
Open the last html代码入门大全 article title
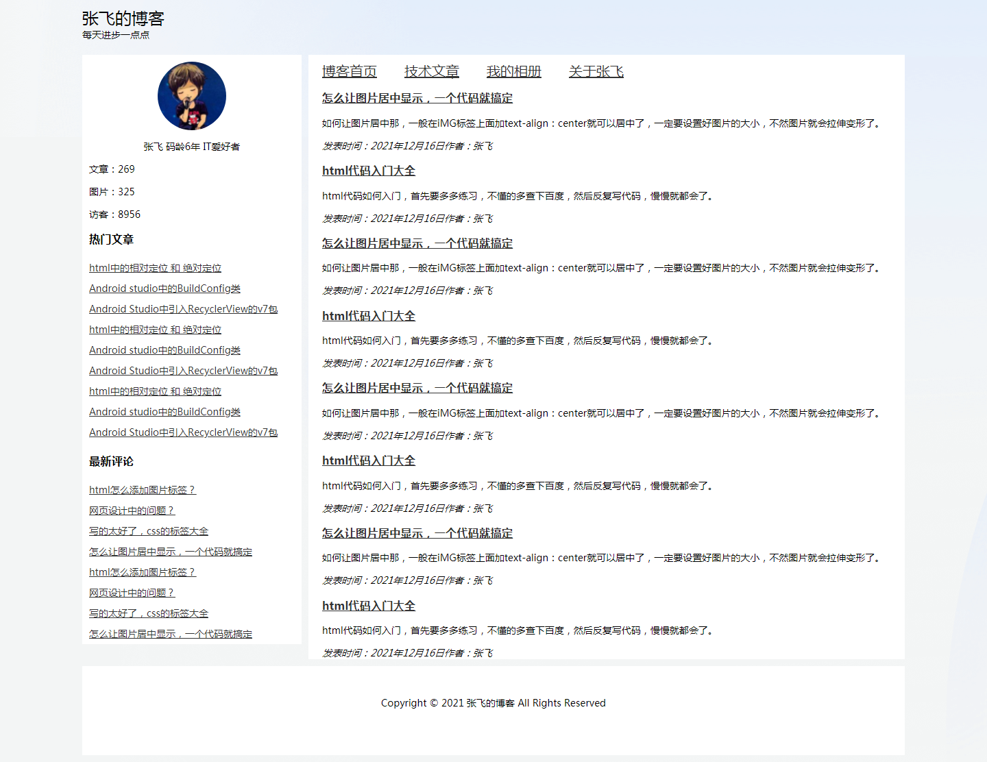point(369,606)
